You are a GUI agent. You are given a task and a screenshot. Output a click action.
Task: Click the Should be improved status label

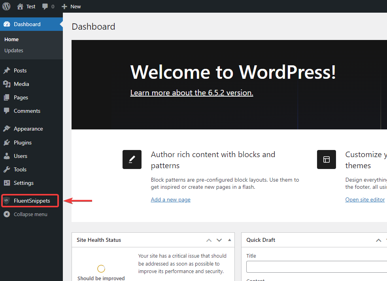point(101,278)
